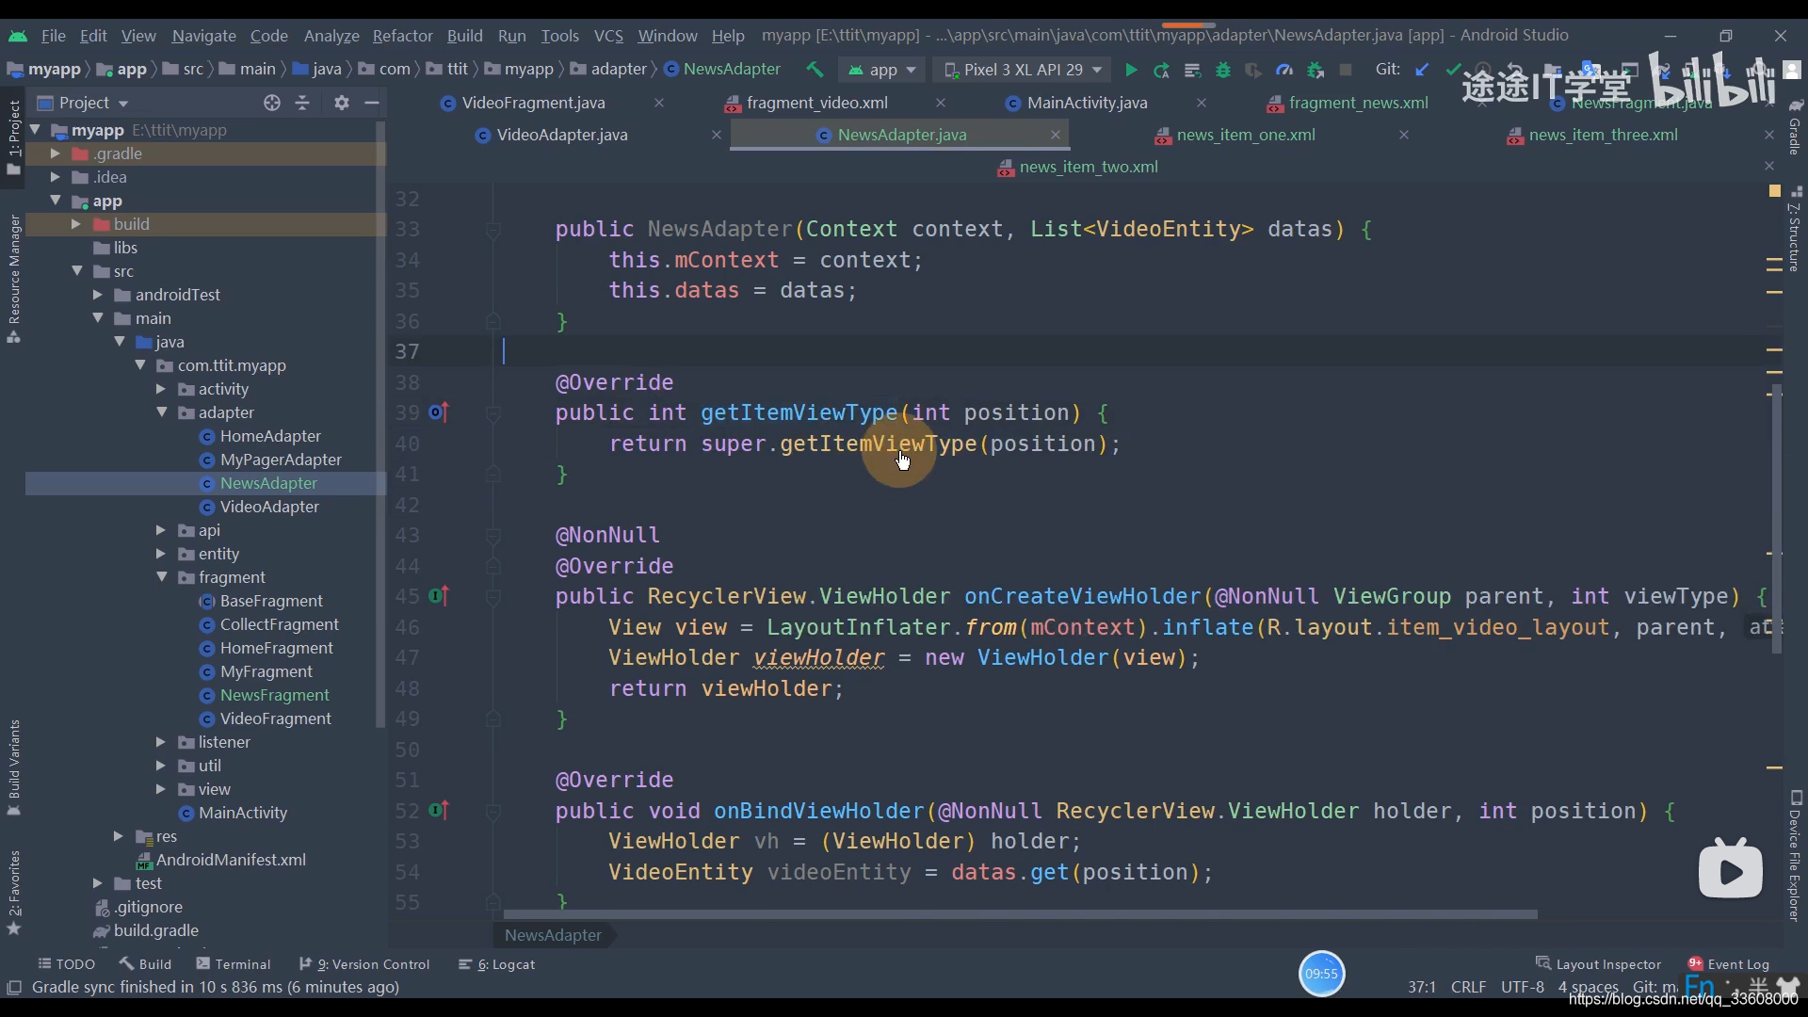Close the news_item_one.xml tab

tap(1404, 135)
